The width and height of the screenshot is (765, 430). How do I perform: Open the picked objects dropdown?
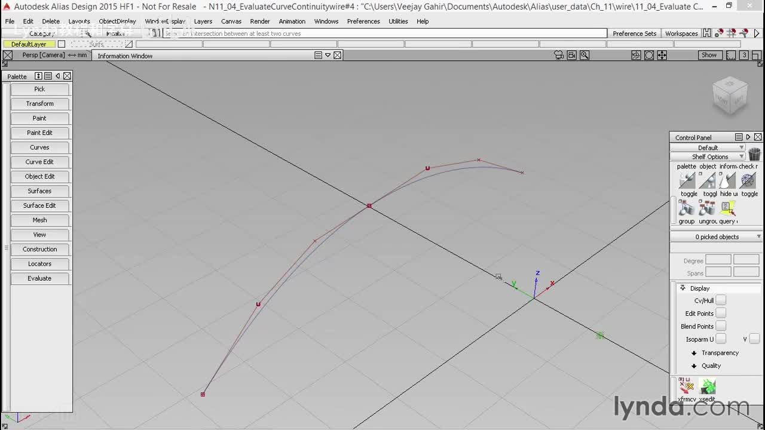[717, 237]
